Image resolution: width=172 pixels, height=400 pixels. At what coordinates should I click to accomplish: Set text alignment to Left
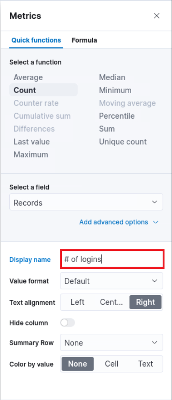[78, 302]
